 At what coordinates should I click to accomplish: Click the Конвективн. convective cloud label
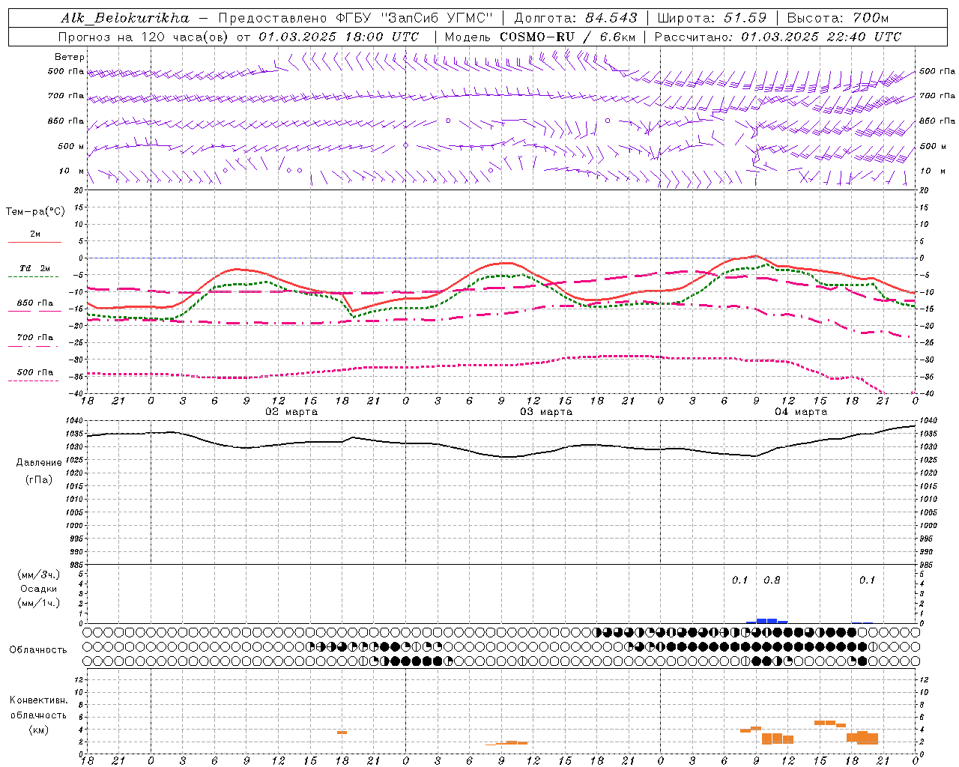pyautogui.click(x=38, y=700)
